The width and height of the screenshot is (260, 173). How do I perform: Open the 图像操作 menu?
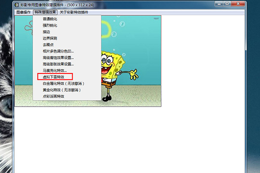pyautogui.click(x=24, y=12)
